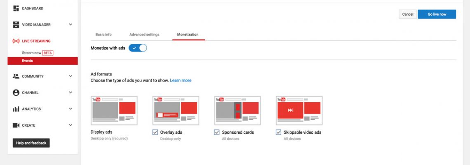This screenshot has height=165, width=470.
Task: Click the Create camera icon
Action: click(16, 125)
